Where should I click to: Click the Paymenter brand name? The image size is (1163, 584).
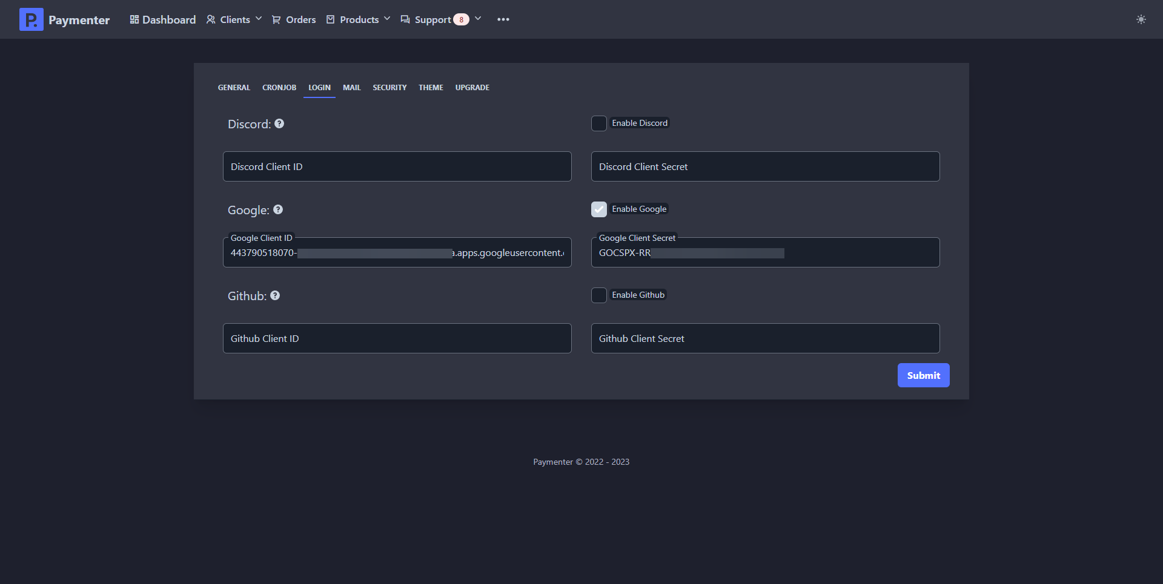[x=79, y=20]
